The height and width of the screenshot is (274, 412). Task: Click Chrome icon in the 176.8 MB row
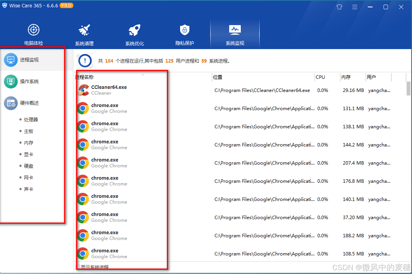coord(83,181)
